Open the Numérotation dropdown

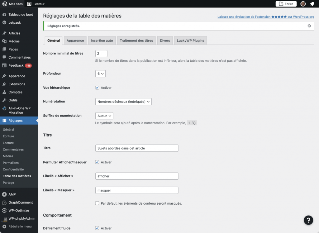(123, 102)
